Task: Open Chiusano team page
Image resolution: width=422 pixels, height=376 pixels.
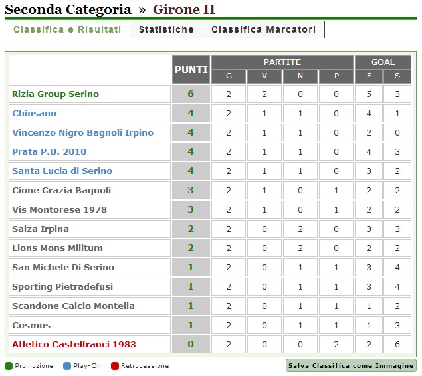Action: click(x=35, y=114)
